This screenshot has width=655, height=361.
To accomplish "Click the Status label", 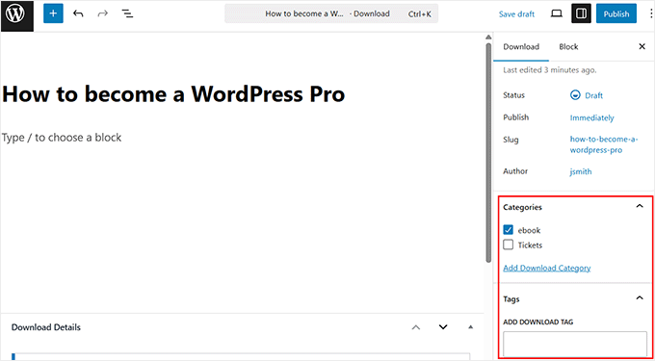I will 513,95.
